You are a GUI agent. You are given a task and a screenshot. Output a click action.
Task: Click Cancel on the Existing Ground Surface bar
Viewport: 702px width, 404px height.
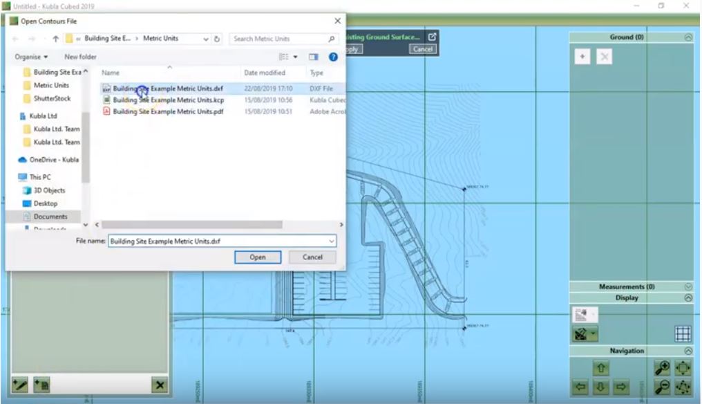coord(423,49)
